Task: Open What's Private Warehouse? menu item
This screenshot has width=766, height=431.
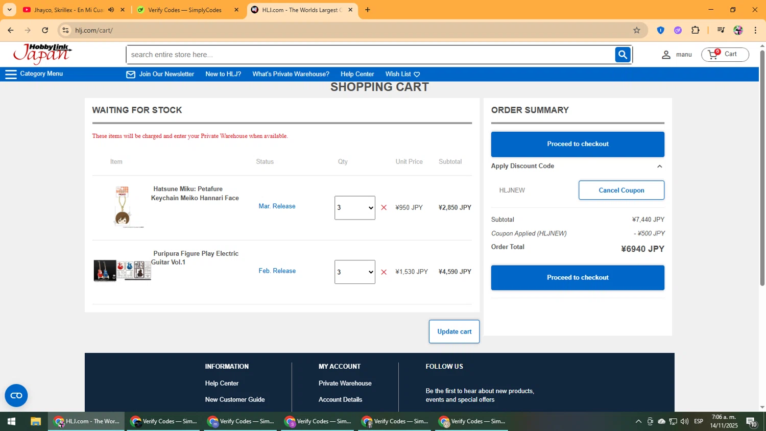Action: click(x=291, y=74)
